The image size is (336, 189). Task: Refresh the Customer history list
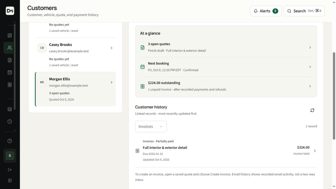(312, 110)
